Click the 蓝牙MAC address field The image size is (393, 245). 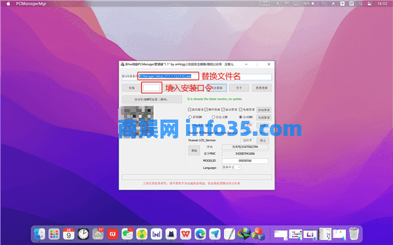(245, 154)
